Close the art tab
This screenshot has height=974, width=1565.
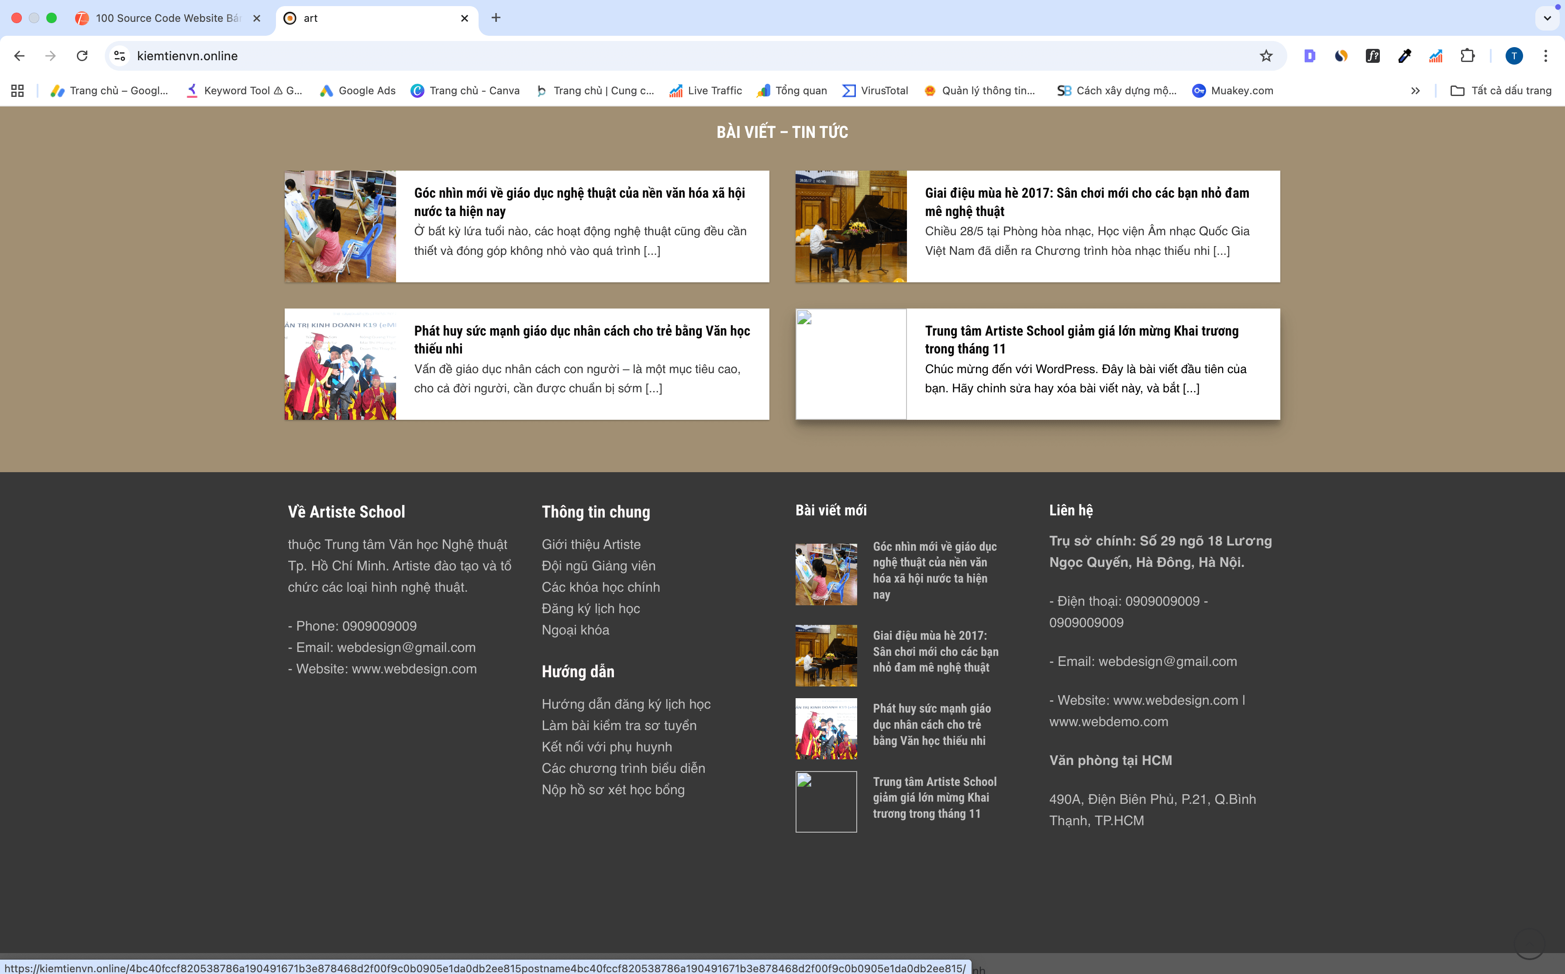point(464,18)
